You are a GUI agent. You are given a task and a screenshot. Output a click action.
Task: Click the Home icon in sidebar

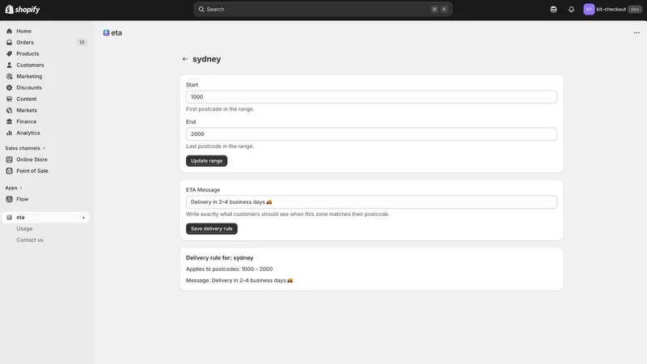coord(9,31)
